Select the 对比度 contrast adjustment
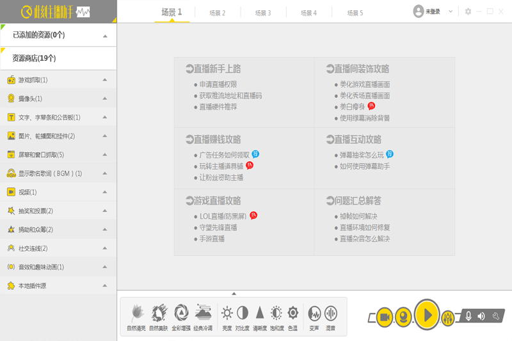512x341 pixels. pos(243,317)
